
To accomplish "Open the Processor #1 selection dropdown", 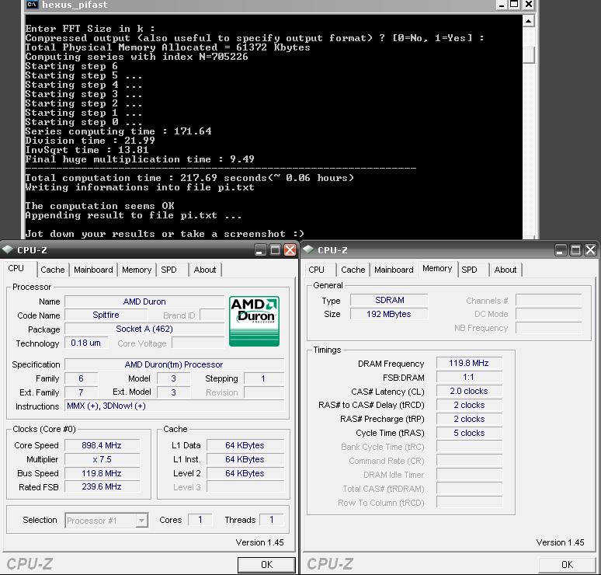I will [142, 521].
